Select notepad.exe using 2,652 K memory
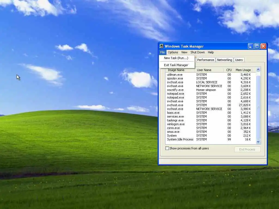 [x=209, y=94]
